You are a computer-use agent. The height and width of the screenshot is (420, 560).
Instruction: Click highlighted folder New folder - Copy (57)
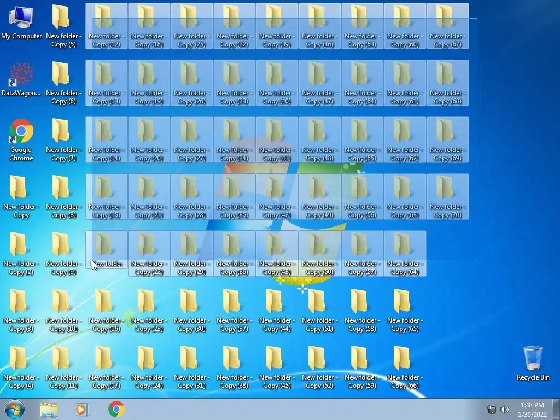click(363, 253)
